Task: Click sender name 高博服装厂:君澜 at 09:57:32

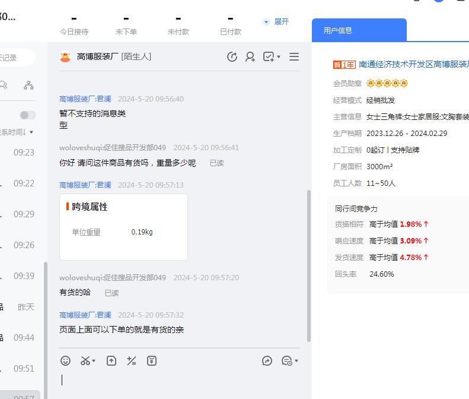Action: click(85, 315)
